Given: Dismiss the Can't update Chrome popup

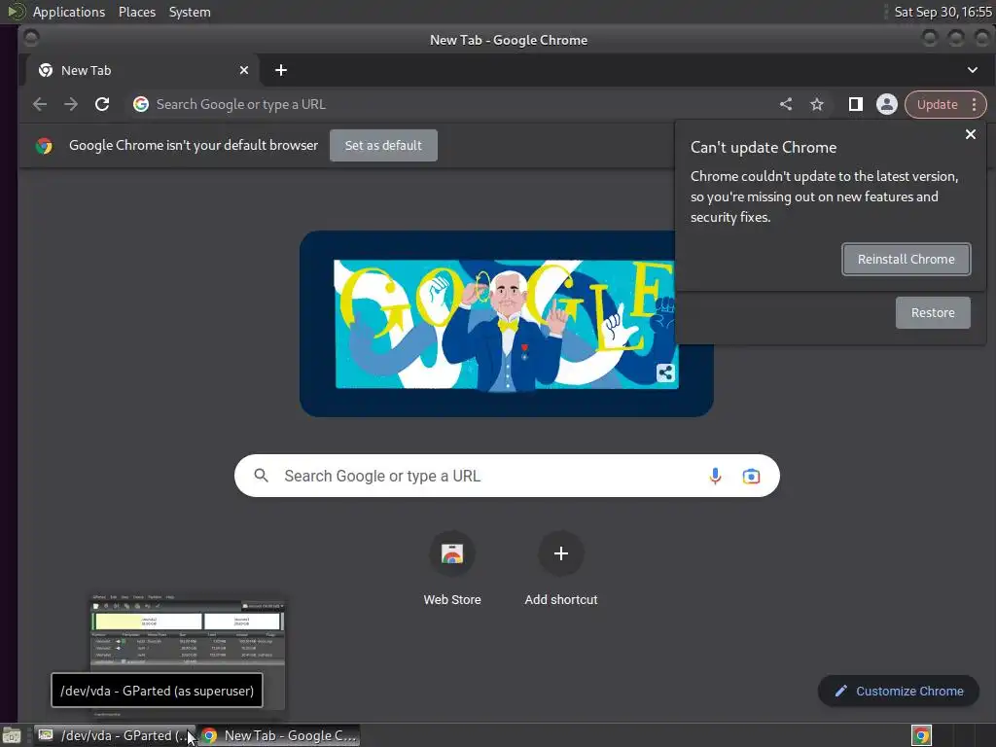Looking at the screenshot, I should [x=971, y=134].
